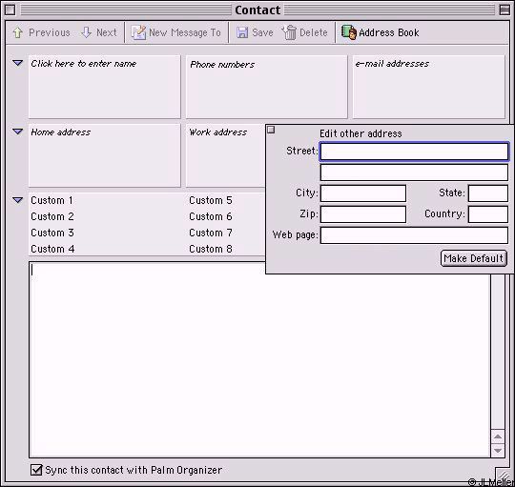The height and width of the screenshot is (487, 515).
Task: Click the Make Default button
Action: click(x=474, y=258)
